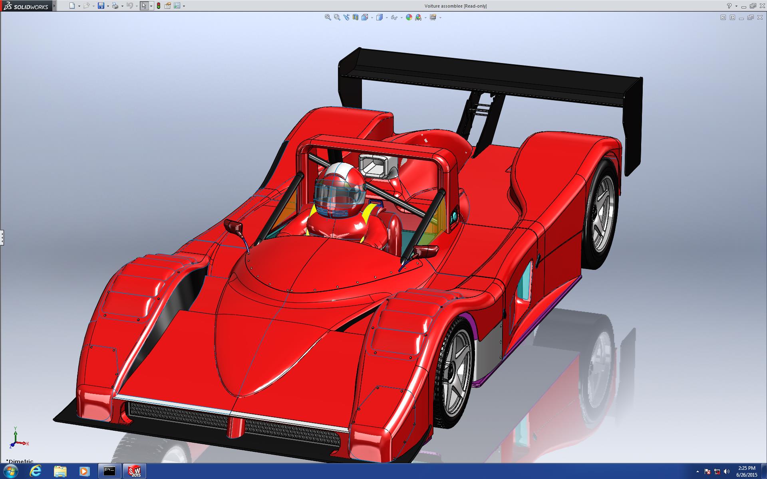Image resolution: width=767 pixels, height=479 pixels.
Task: Open the Display Style dropdown arrow
Action: point(387,18)
